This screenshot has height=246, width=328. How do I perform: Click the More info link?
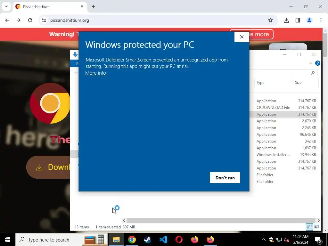[x=95, y=73]
